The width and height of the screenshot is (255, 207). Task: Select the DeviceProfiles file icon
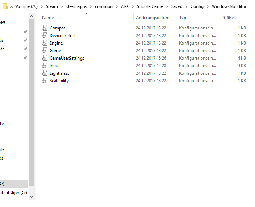[x=45, y=36]
